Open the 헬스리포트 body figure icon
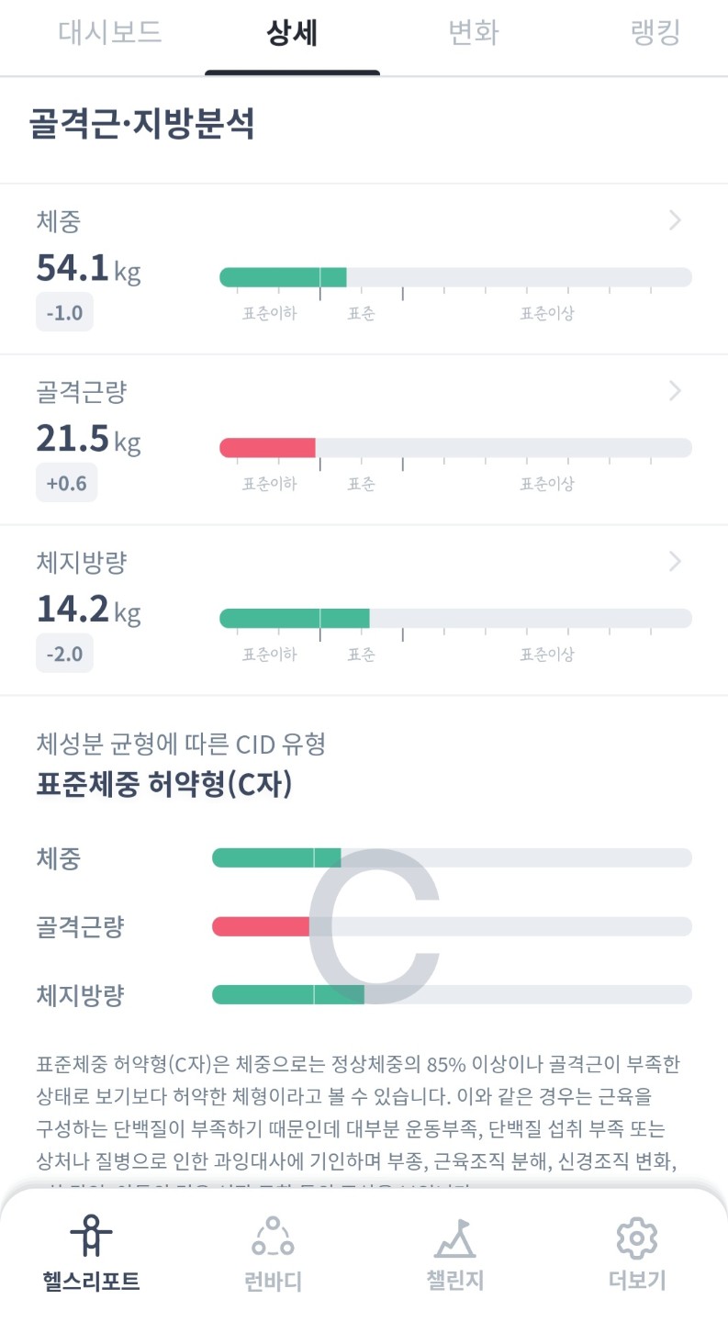Image resolution: width=728 pixels, height=1322 pixels. 90,1237
